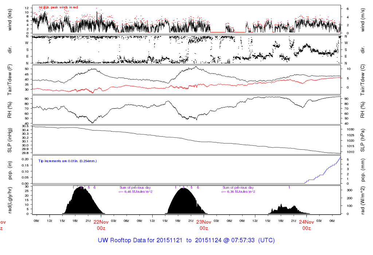Click the 22Nov 00z date marker

[101, 224]
